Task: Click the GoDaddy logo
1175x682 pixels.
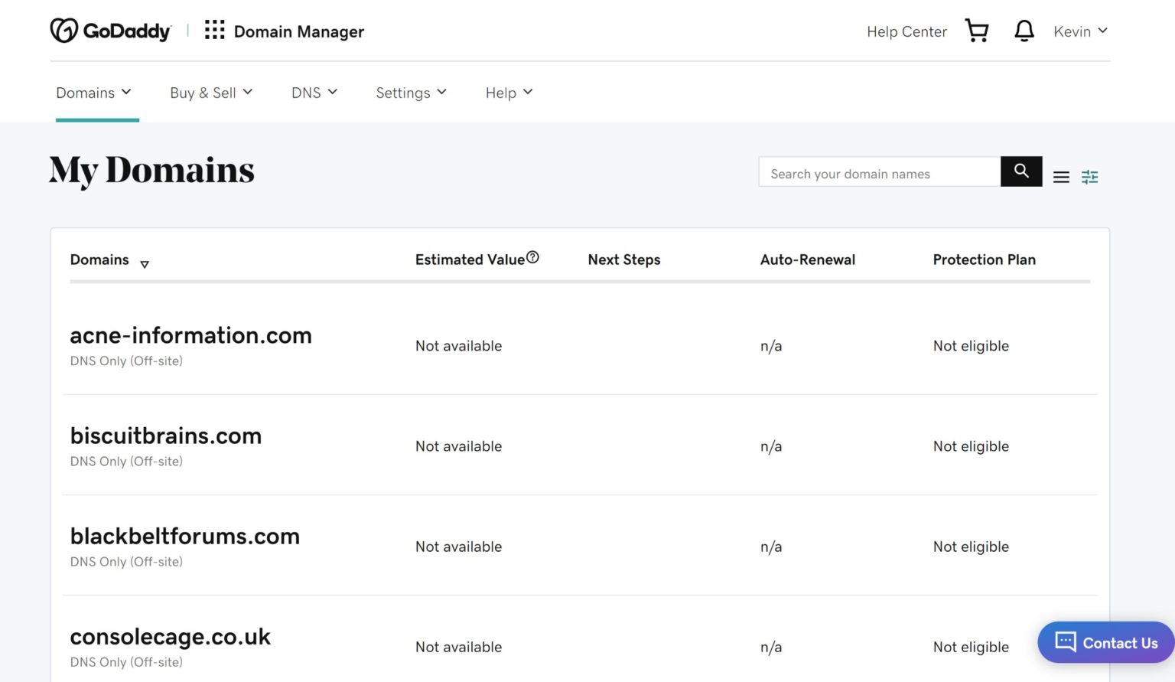Action: click(x=110, y=30)
